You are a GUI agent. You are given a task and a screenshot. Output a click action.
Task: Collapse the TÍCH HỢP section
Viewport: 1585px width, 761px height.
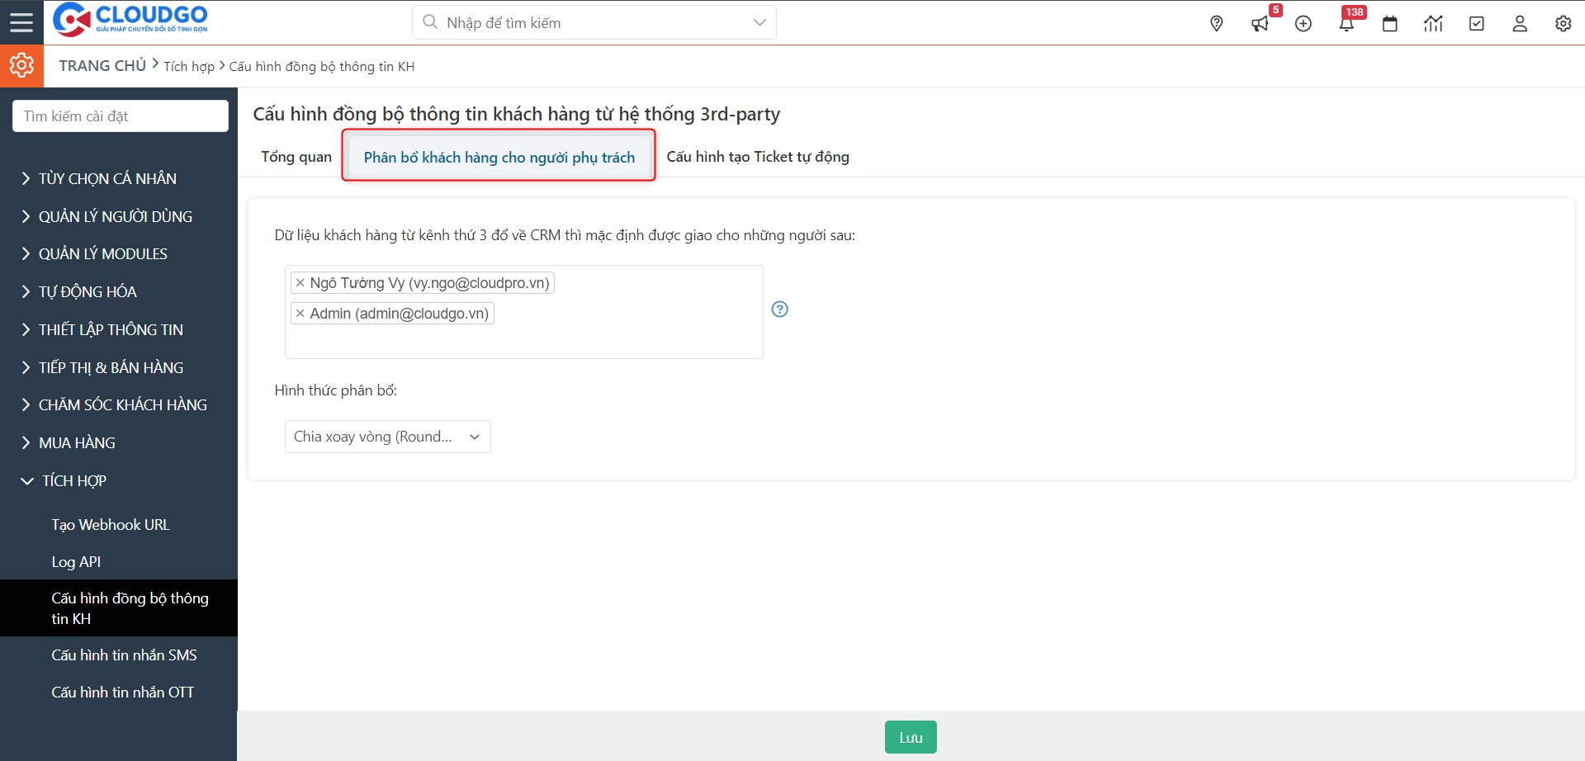click(73, 481)
